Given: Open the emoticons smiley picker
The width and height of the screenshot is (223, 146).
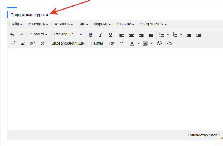Looking at the screenshot, I should click(159, 43).
